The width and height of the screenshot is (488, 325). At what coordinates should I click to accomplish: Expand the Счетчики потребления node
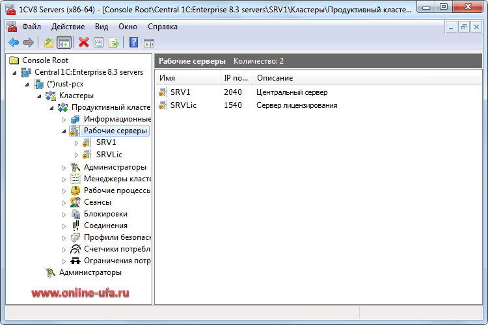tap(64, 250)
